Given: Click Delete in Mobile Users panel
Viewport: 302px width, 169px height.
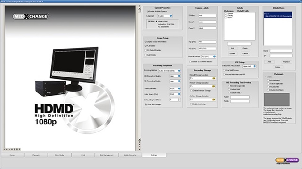Looking at the screenshot, I should 278,67.
